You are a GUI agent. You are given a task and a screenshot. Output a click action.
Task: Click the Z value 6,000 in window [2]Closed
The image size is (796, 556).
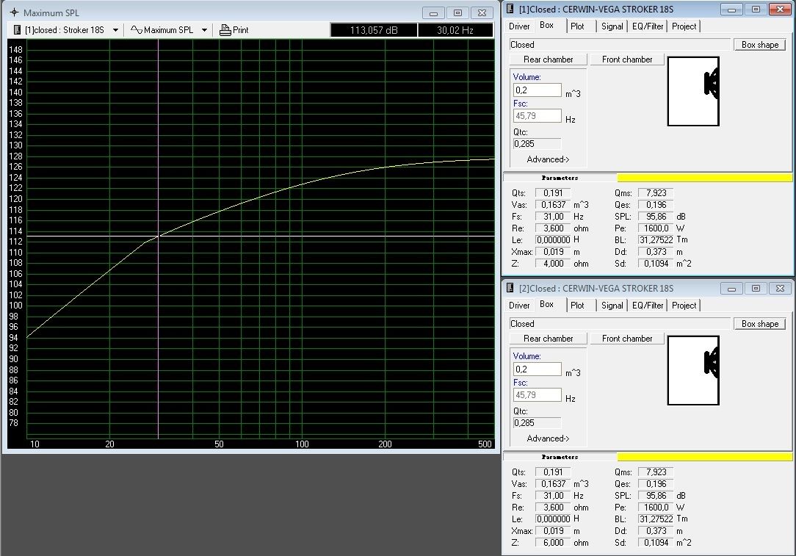tap(553, 542)
